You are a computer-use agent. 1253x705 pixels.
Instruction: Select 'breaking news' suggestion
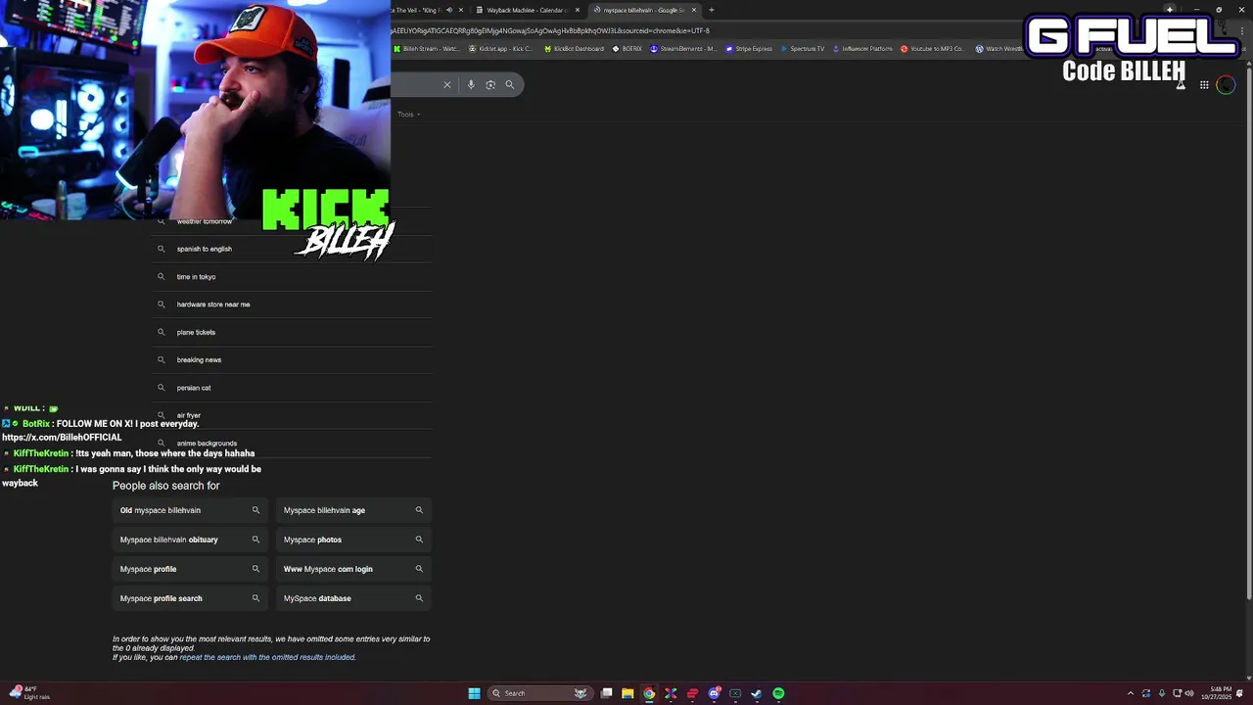tap(294, 359)
